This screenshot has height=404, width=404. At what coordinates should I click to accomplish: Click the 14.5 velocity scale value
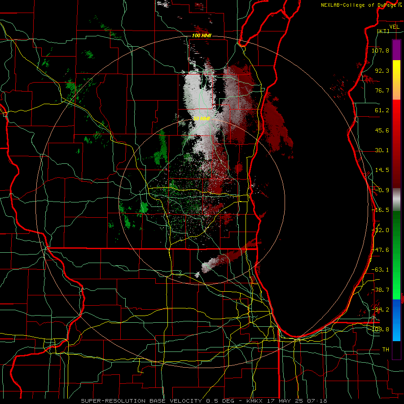click(x=382, y=170)
